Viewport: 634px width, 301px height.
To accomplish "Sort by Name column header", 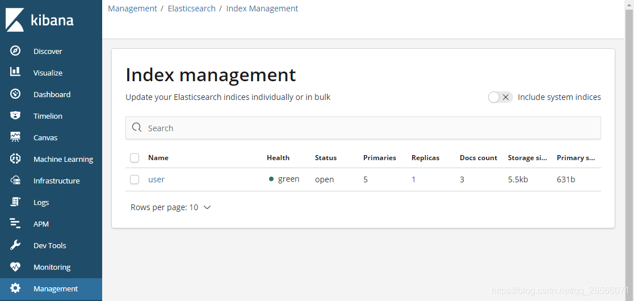I will (x=158, y=158).
